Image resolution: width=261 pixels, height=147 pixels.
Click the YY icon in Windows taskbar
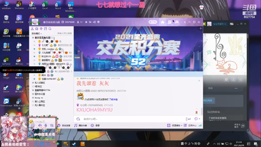pyautogui.click(x=66, y=144)
